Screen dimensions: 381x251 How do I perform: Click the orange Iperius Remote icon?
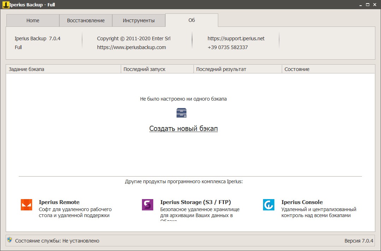(x=26, y=205)
